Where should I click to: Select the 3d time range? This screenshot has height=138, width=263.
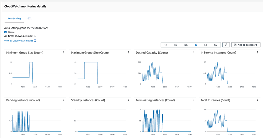(x=205, y=45)
